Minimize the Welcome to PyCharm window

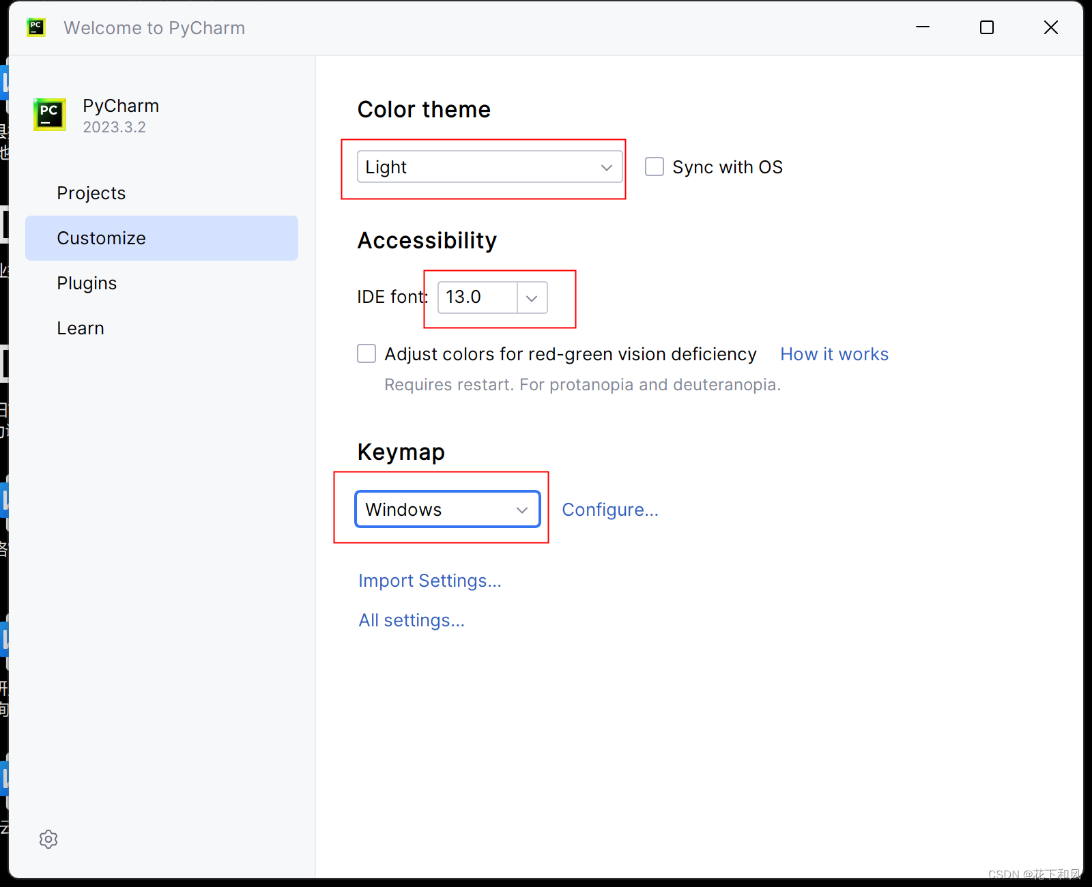pos(923,27)
